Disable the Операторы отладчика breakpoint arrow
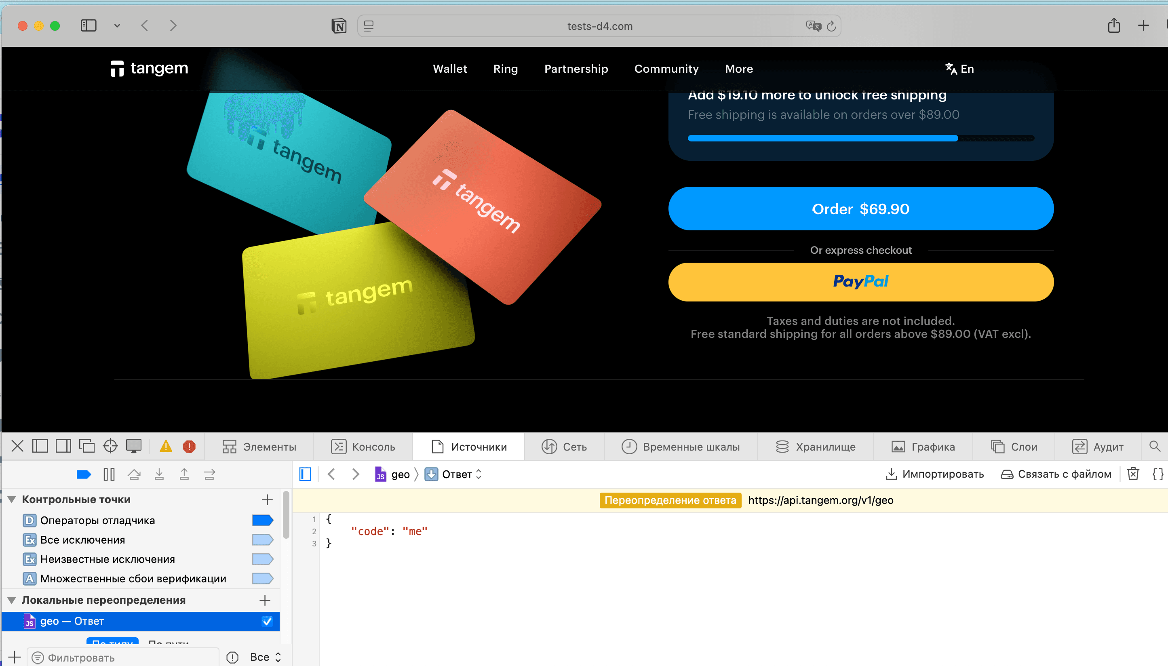This screenshot has width=1168, height=666. (x=263, y=520)
